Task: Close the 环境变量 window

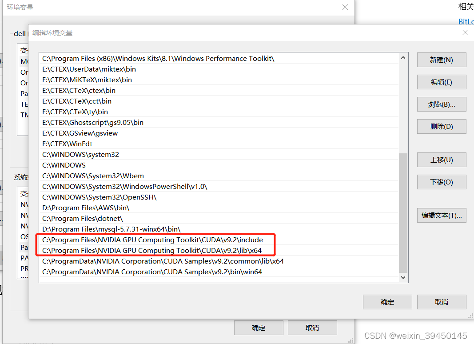Action: pos(345,7)
